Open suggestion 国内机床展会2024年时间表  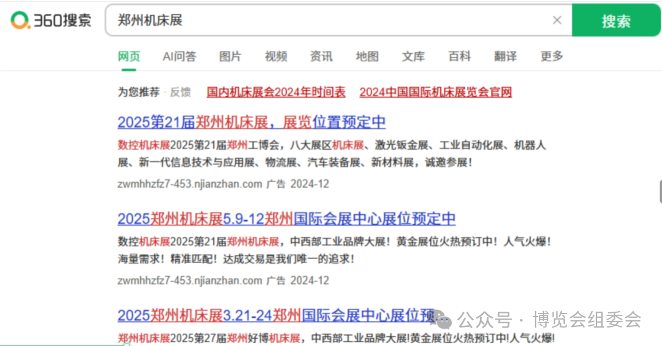[276, 92]
